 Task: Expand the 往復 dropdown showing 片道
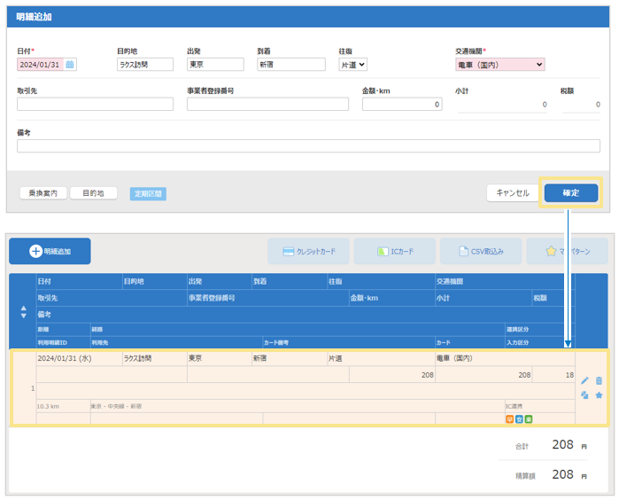[352, 65]
